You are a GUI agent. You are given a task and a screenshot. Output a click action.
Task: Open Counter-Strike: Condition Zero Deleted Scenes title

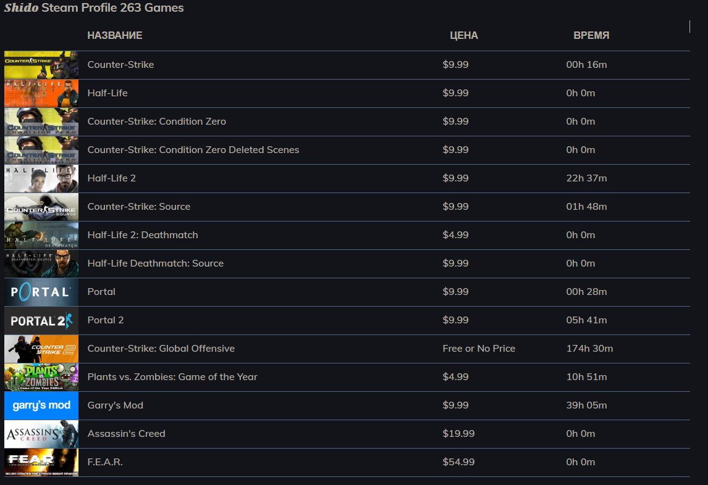193,150
